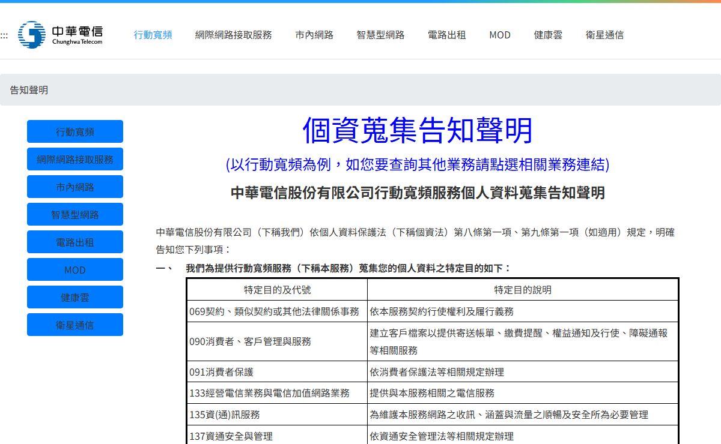
Task: Click the 市內網路 sidebar button
Action: point(75,187)
